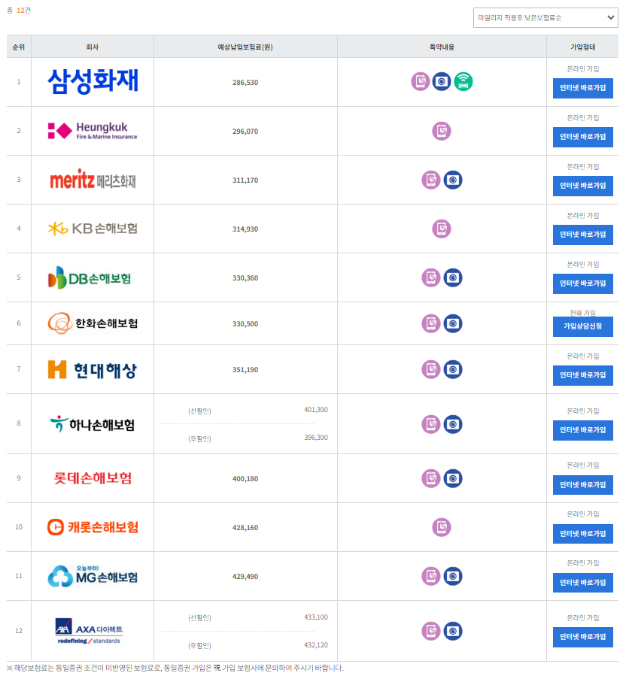Click 인터넷 바로가입 button for 캐롯손해보험
Viewport: 626px width, 679px height.
(x=582, y=534)
